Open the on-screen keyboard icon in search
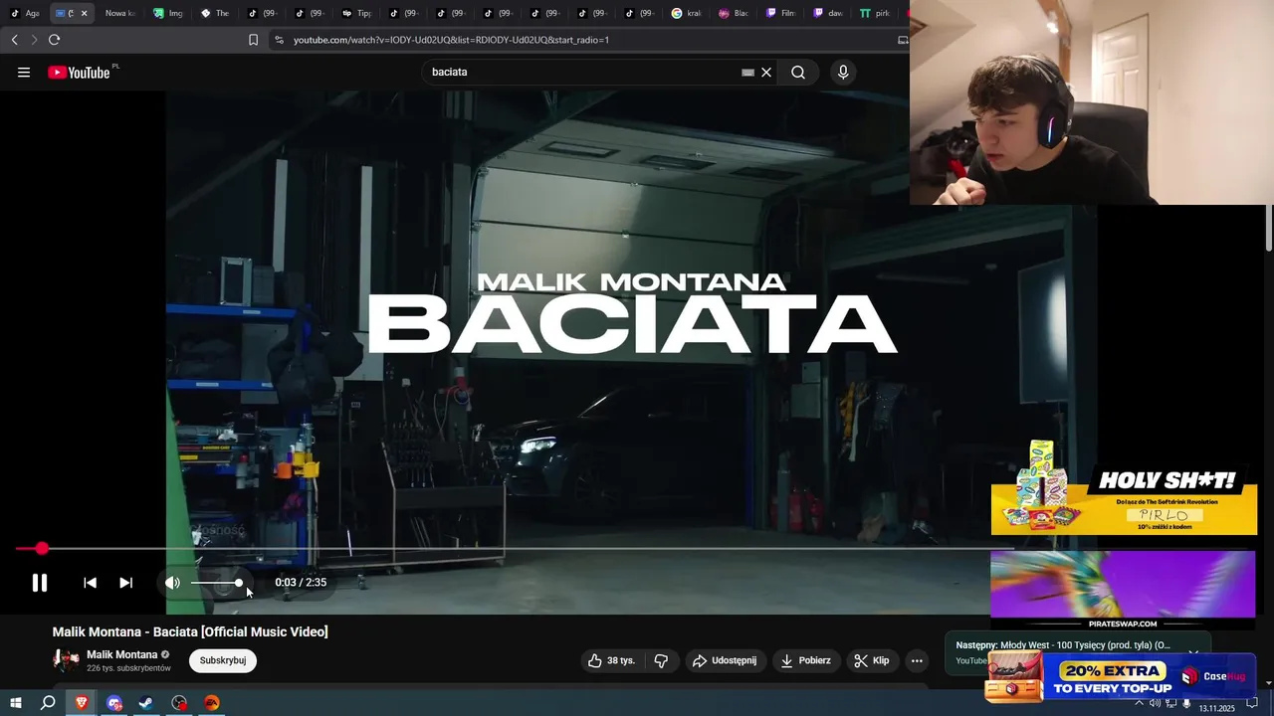 pos(747,73)
